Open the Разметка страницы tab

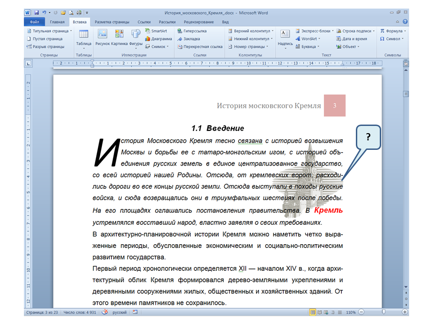[112, 22]
